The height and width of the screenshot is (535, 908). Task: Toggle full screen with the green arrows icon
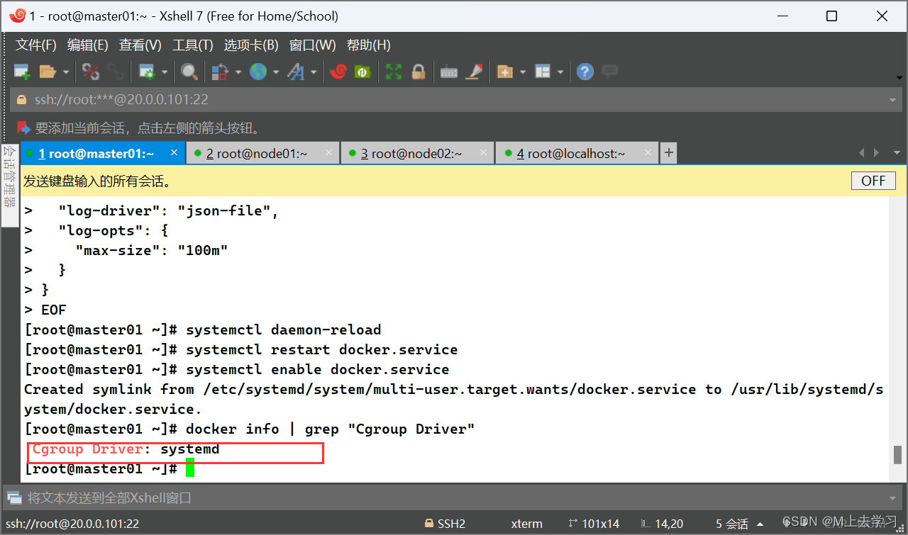point(394,72)
